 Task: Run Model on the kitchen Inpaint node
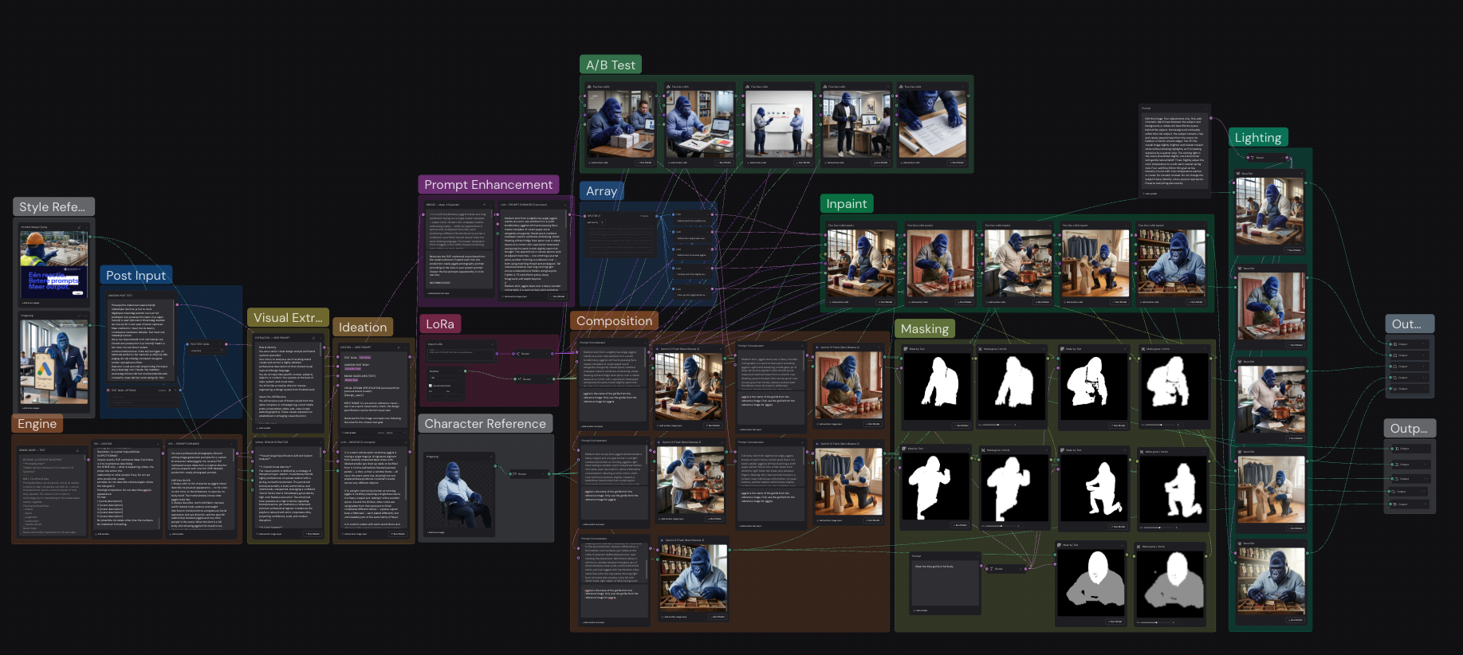1041,302
